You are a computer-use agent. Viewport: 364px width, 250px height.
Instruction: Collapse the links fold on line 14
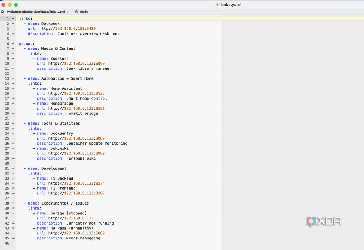coord(13,84)
